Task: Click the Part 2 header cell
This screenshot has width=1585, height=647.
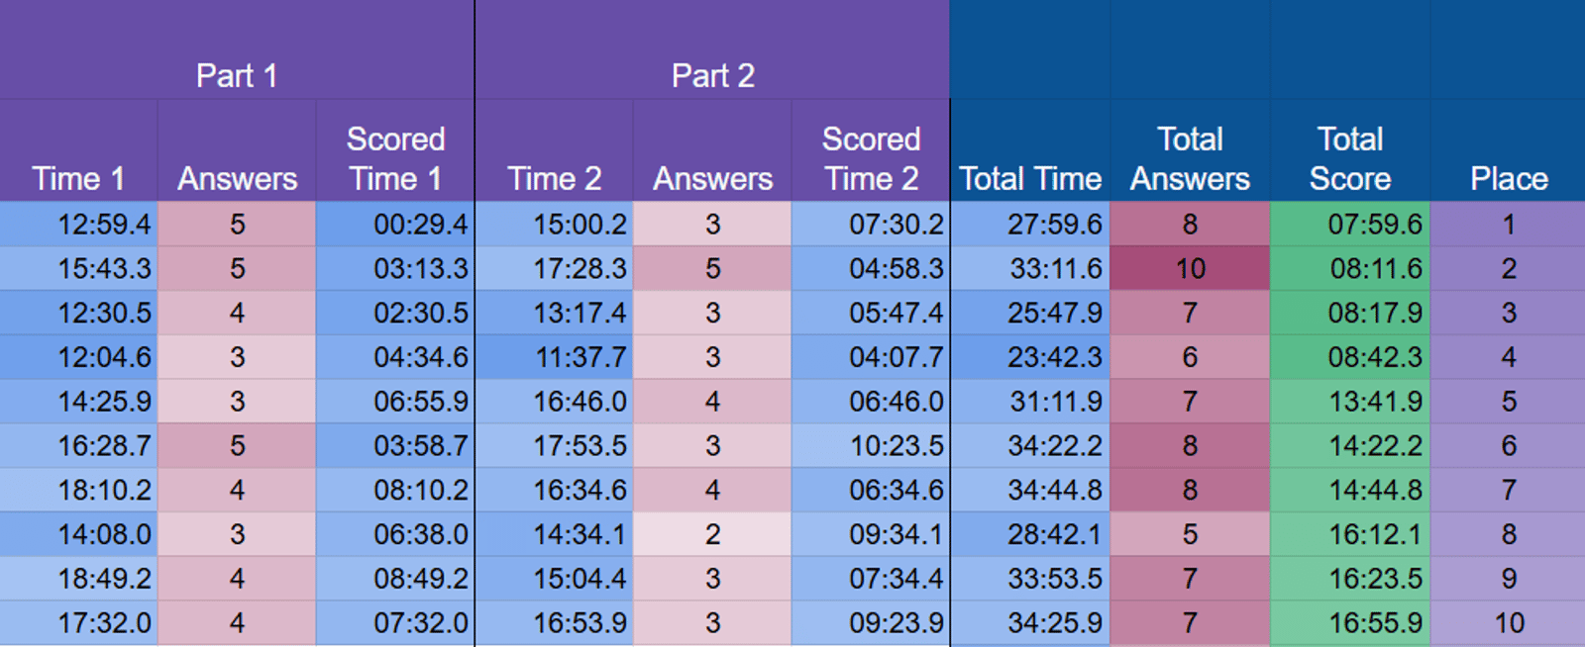Action: click(712, 75)
